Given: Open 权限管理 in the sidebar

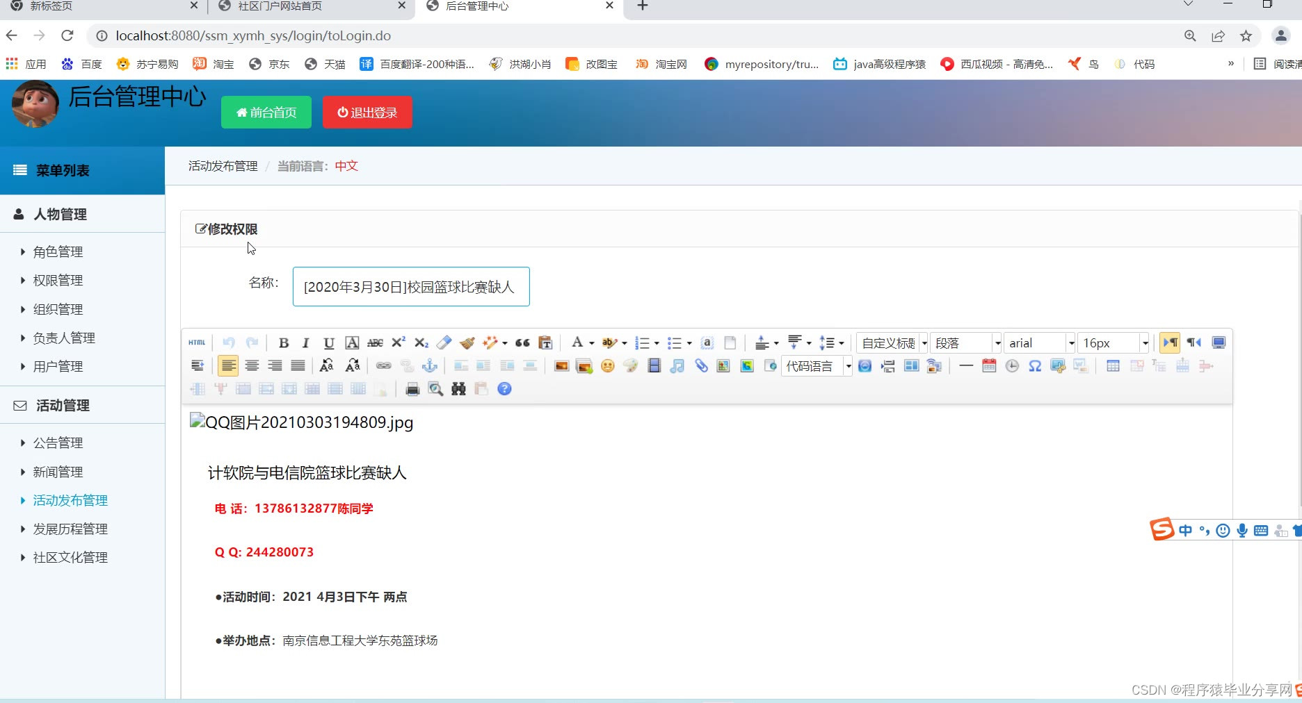Looking at the screenshot, I should (58, 280).
